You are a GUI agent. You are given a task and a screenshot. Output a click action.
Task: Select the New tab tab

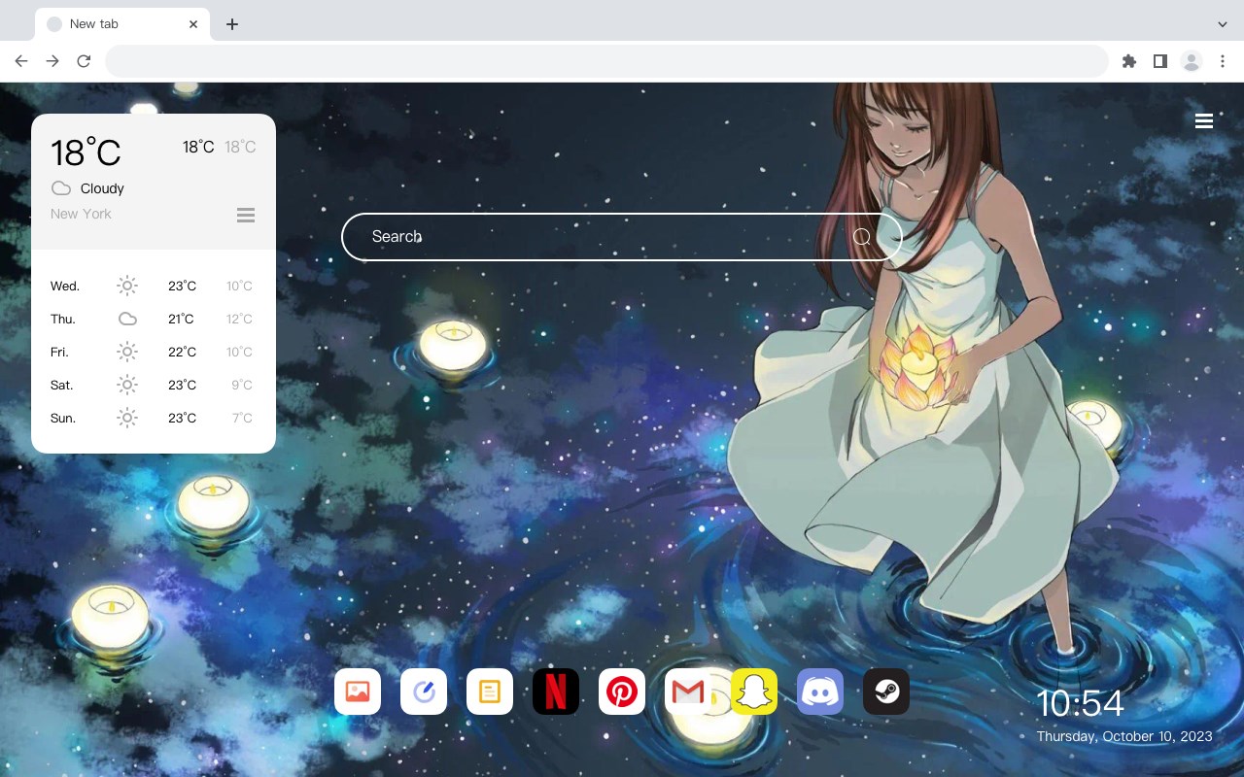click(x=122, y=24)
